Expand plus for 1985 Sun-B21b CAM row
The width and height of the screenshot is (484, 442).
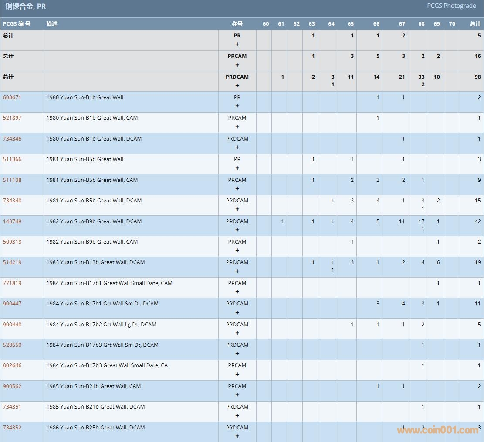pyautogui.click(x=237, y=395)
